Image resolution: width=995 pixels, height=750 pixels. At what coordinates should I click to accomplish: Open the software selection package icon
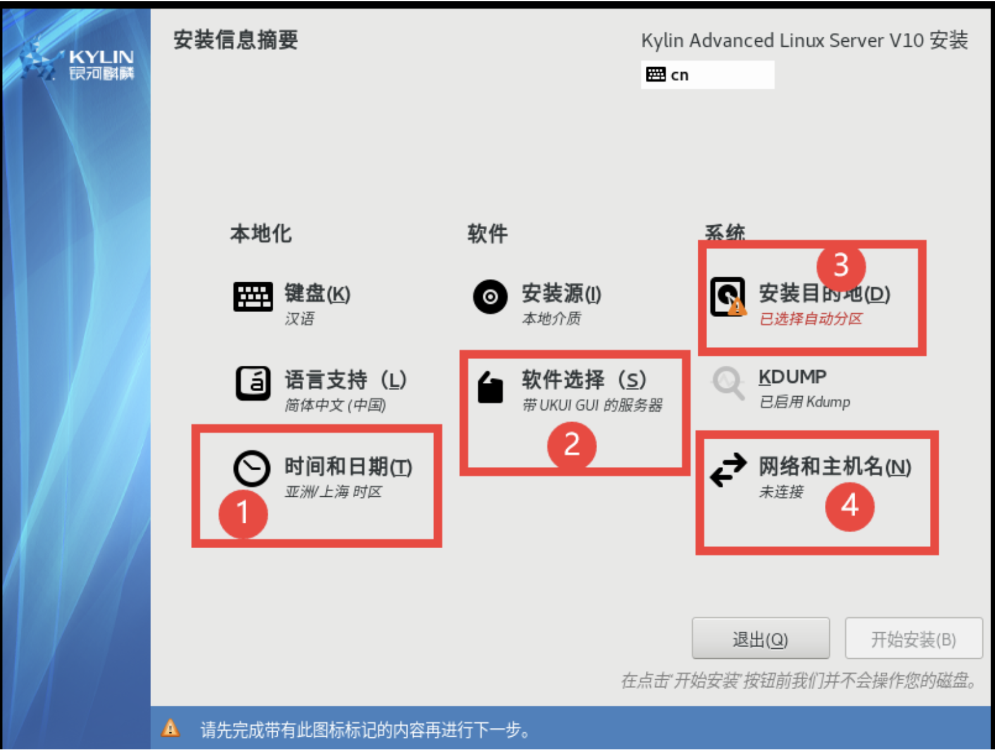pos(490,387)
